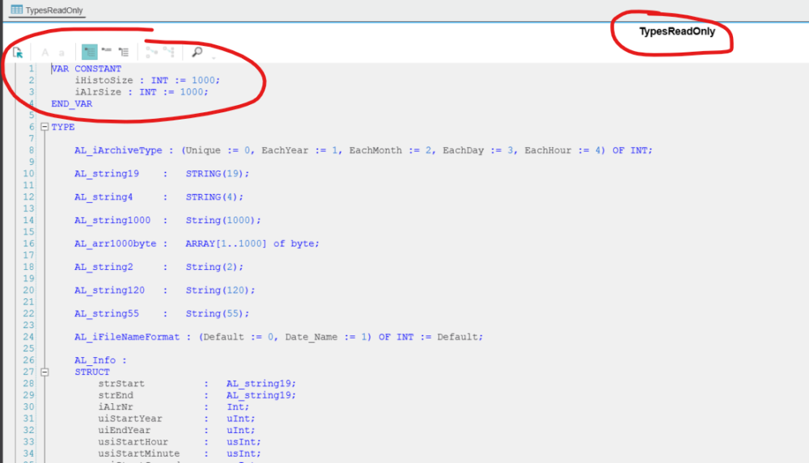This screenshot has height=463, width=809.
Task: Click the AL_iArchiveType type definition
Action: point(118,150)
